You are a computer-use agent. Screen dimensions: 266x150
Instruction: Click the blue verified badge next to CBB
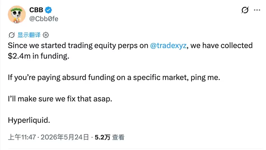pos(48,10)
